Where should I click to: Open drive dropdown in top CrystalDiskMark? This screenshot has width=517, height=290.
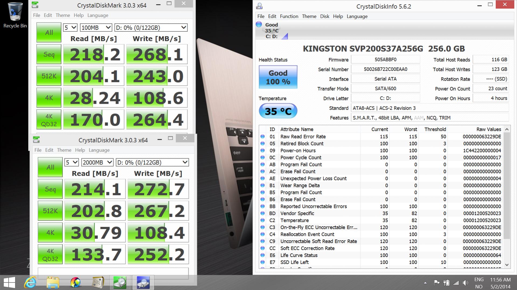click(x=151, y=28)
